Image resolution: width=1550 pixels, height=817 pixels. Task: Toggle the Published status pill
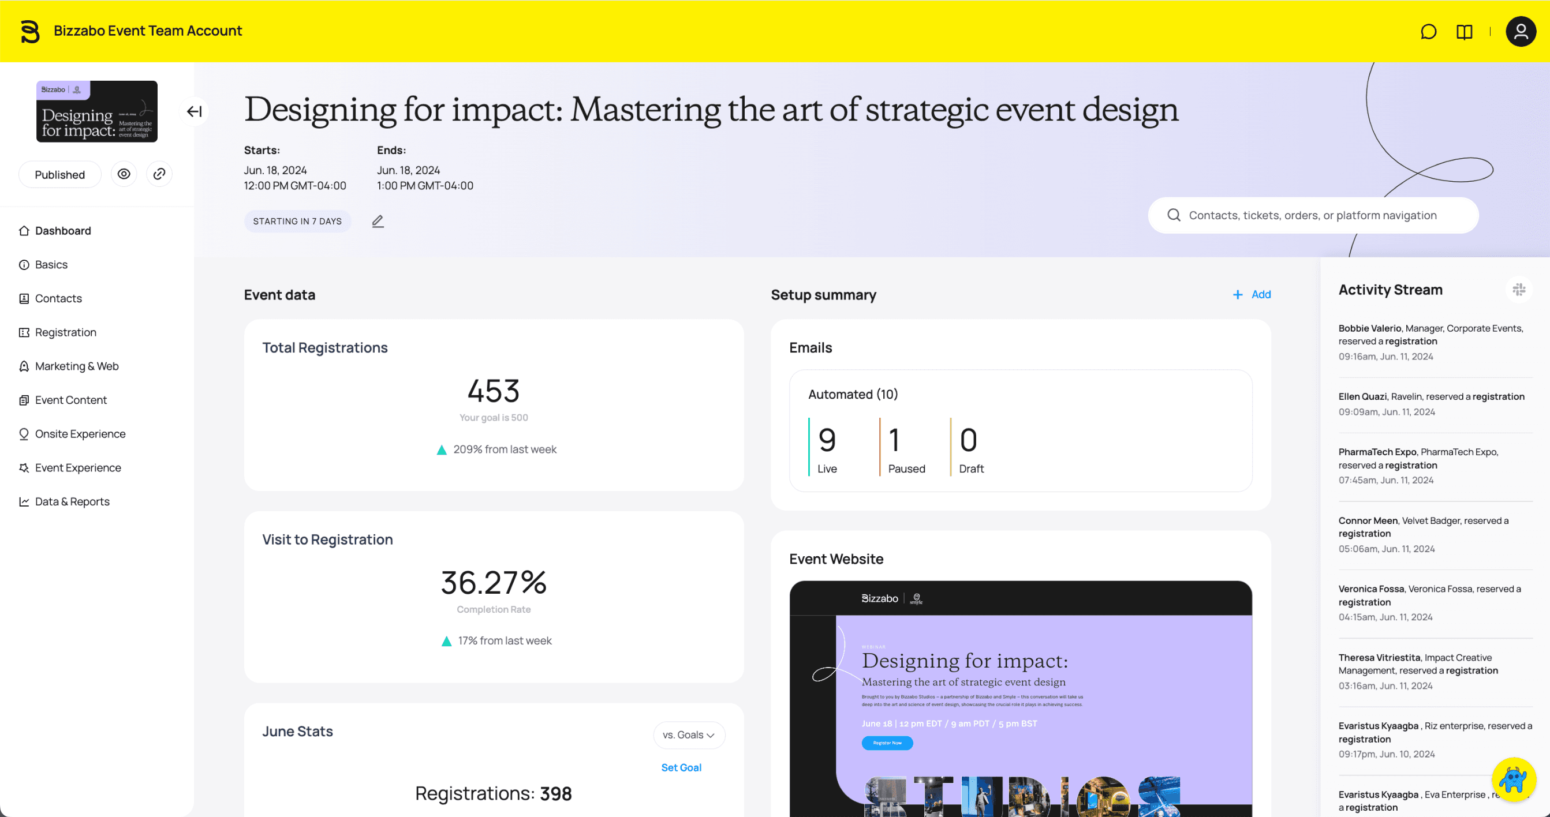[x=59, y=174]
